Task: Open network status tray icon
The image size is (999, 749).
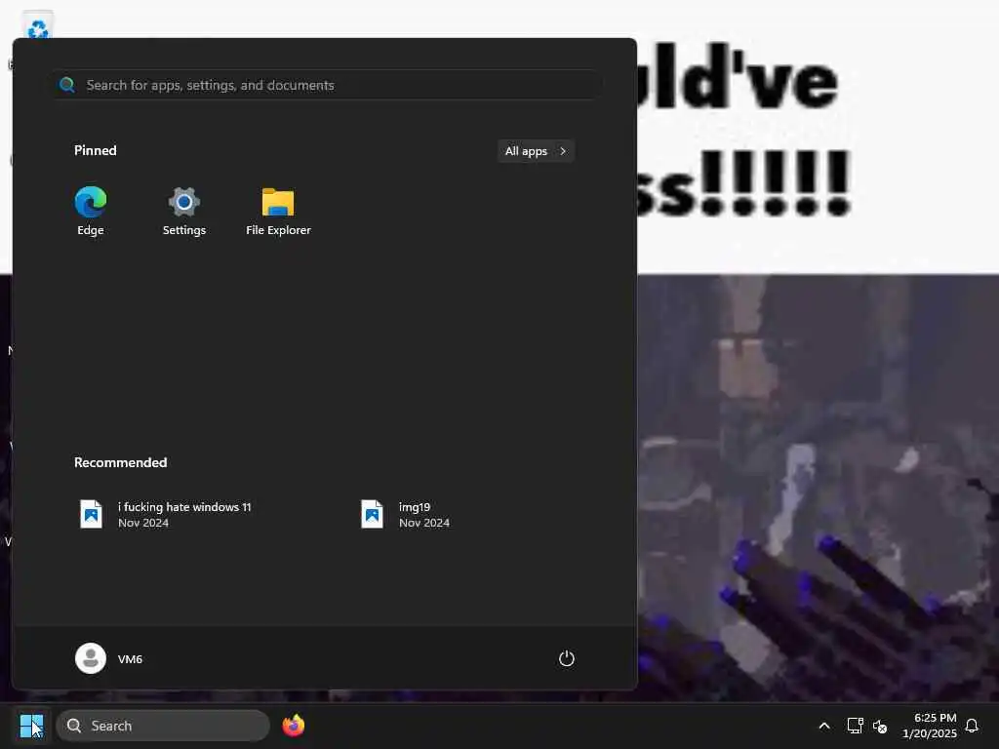Action: [x=855, y=726]
